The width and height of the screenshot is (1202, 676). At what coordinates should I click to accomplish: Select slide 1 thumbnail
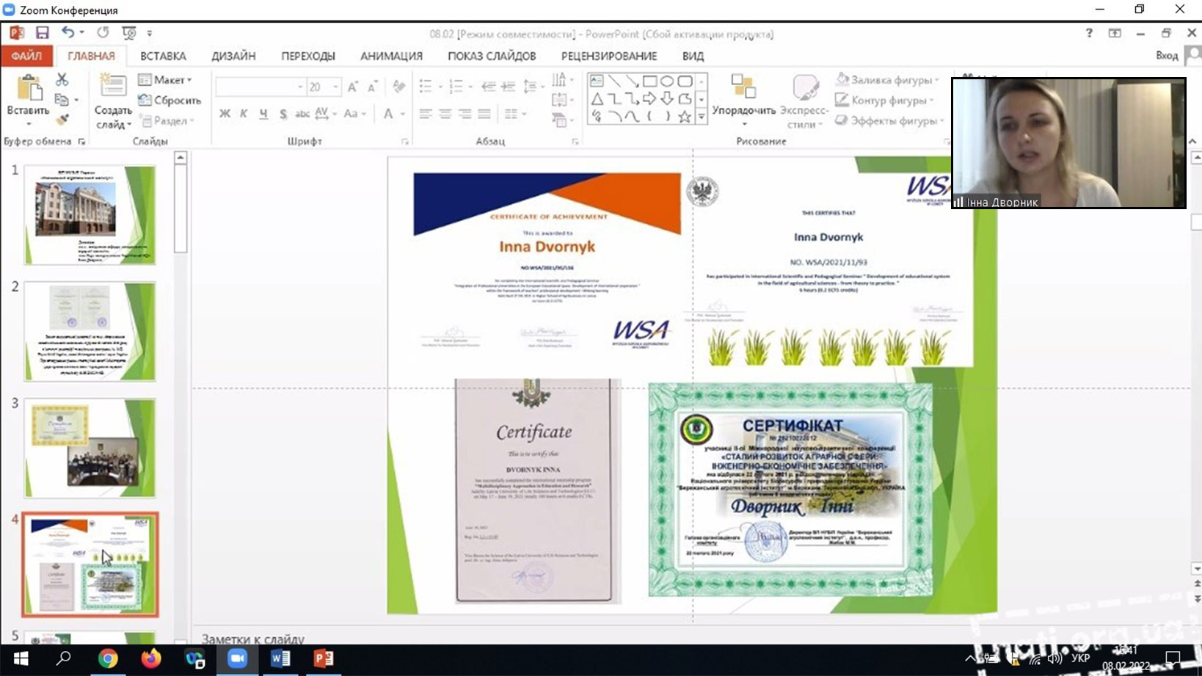click(x=90, y=214)
